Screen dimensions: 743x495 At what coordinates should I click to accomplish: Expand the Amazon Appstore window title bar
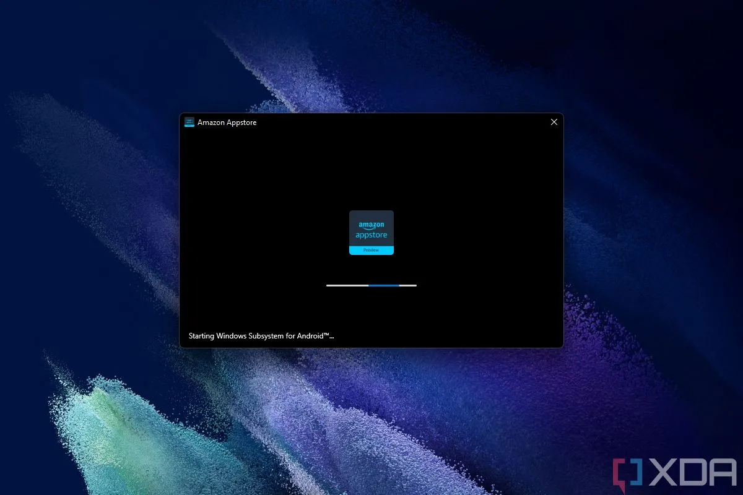[x=371, y=122]
